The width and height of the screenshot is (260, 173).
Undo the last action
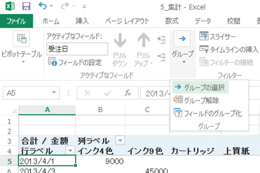point(42,6)
